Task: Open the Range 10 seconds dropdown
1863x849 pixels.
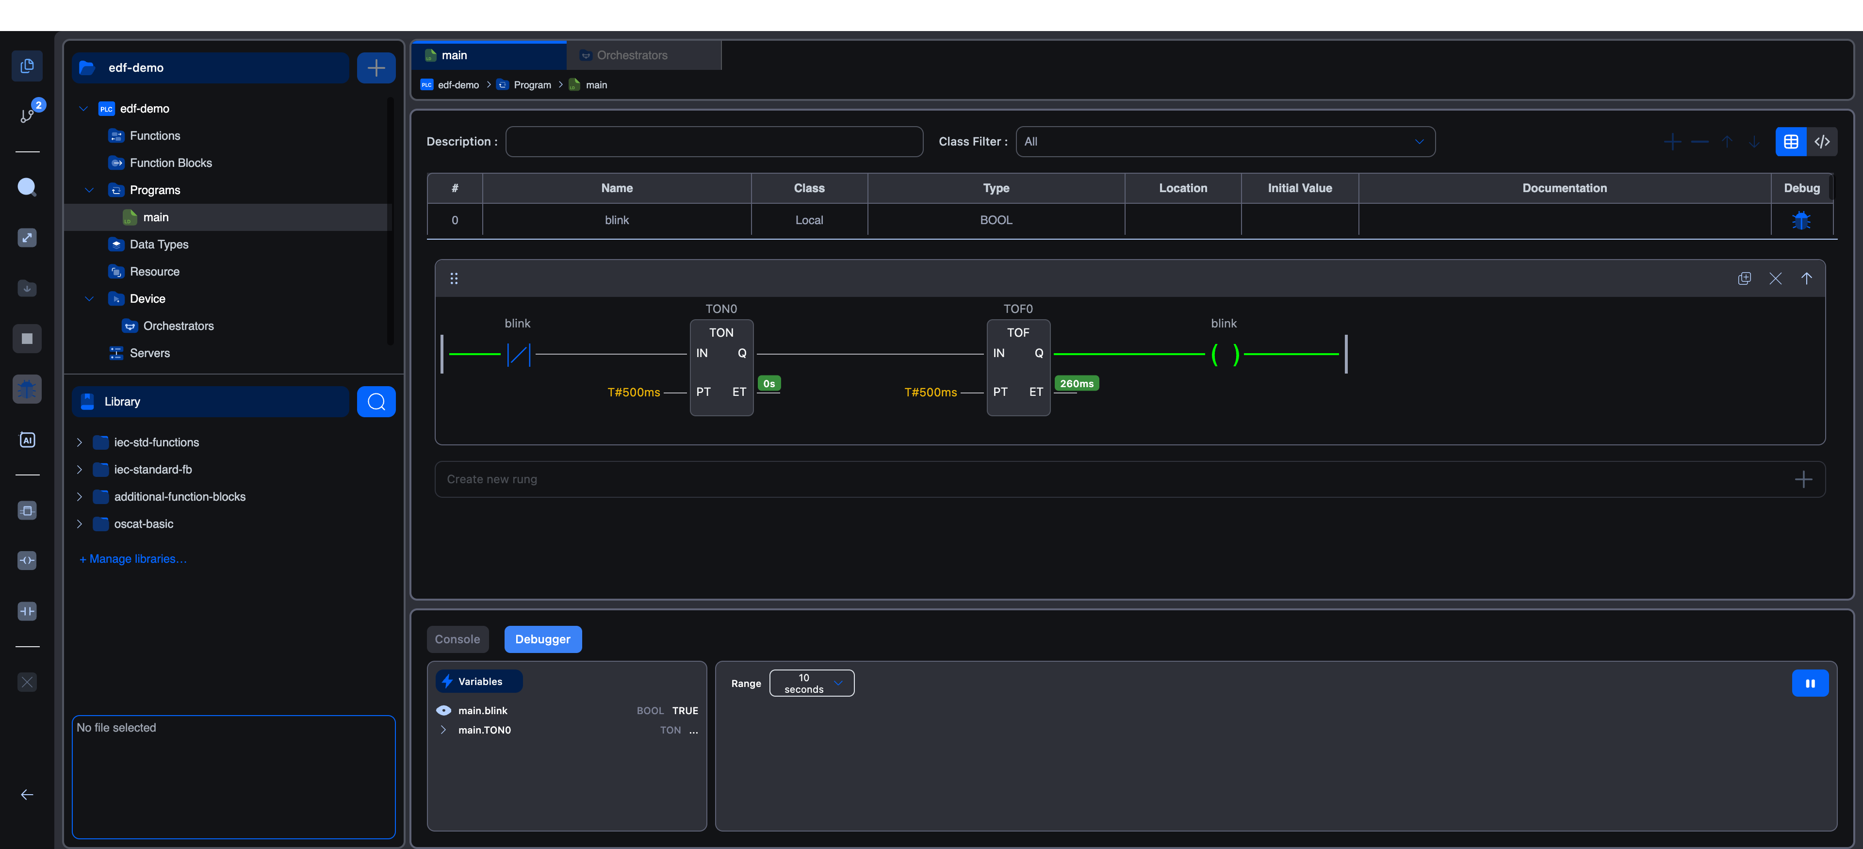Action: [812, 684]
